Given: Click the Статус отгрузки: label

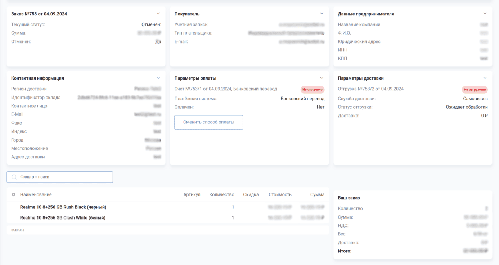Looking at the screenshot, I should [x=355, y=107].
